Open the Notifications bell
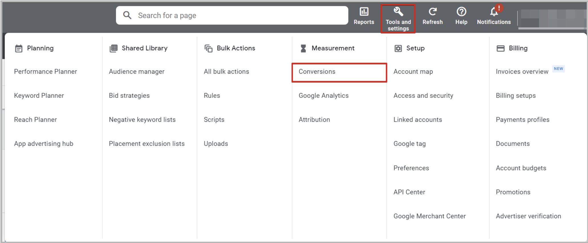The height and width of the screenshot is (243, 588). (x=494, y=12)
